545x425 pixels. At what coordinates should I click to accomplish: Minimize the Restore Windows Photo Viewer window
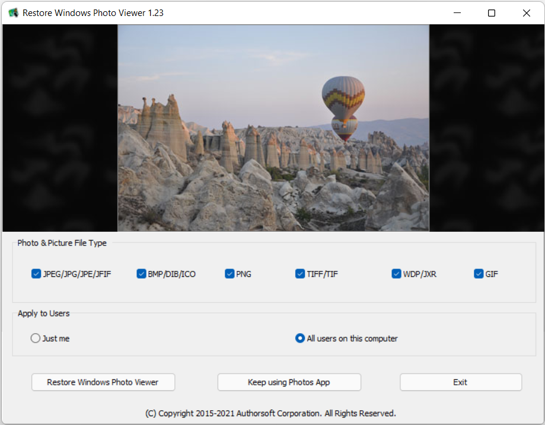coord(457,13)
